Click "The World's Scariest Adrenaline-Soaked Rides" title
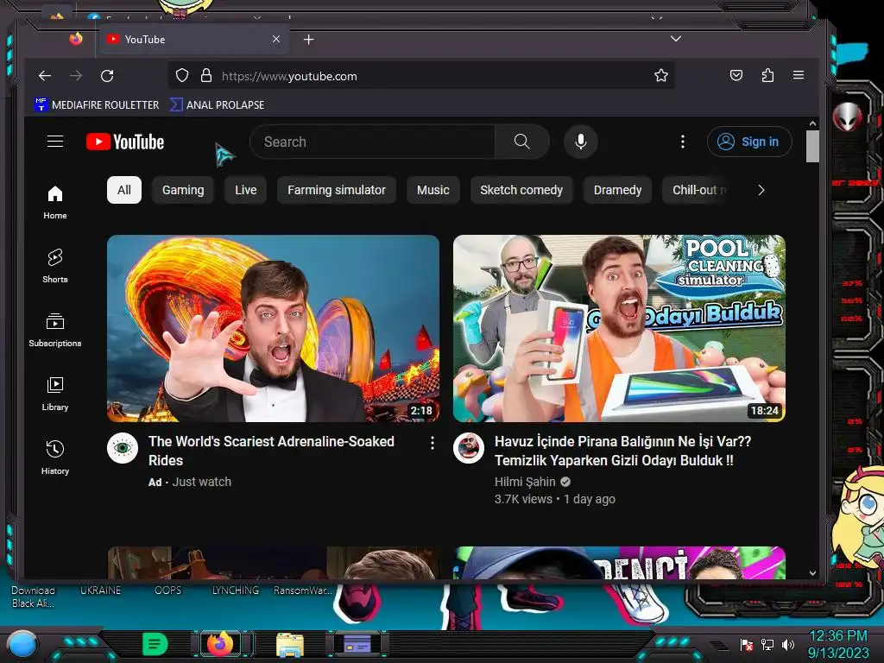This screenshot has width=884, height=663. (x=271, y=451)
